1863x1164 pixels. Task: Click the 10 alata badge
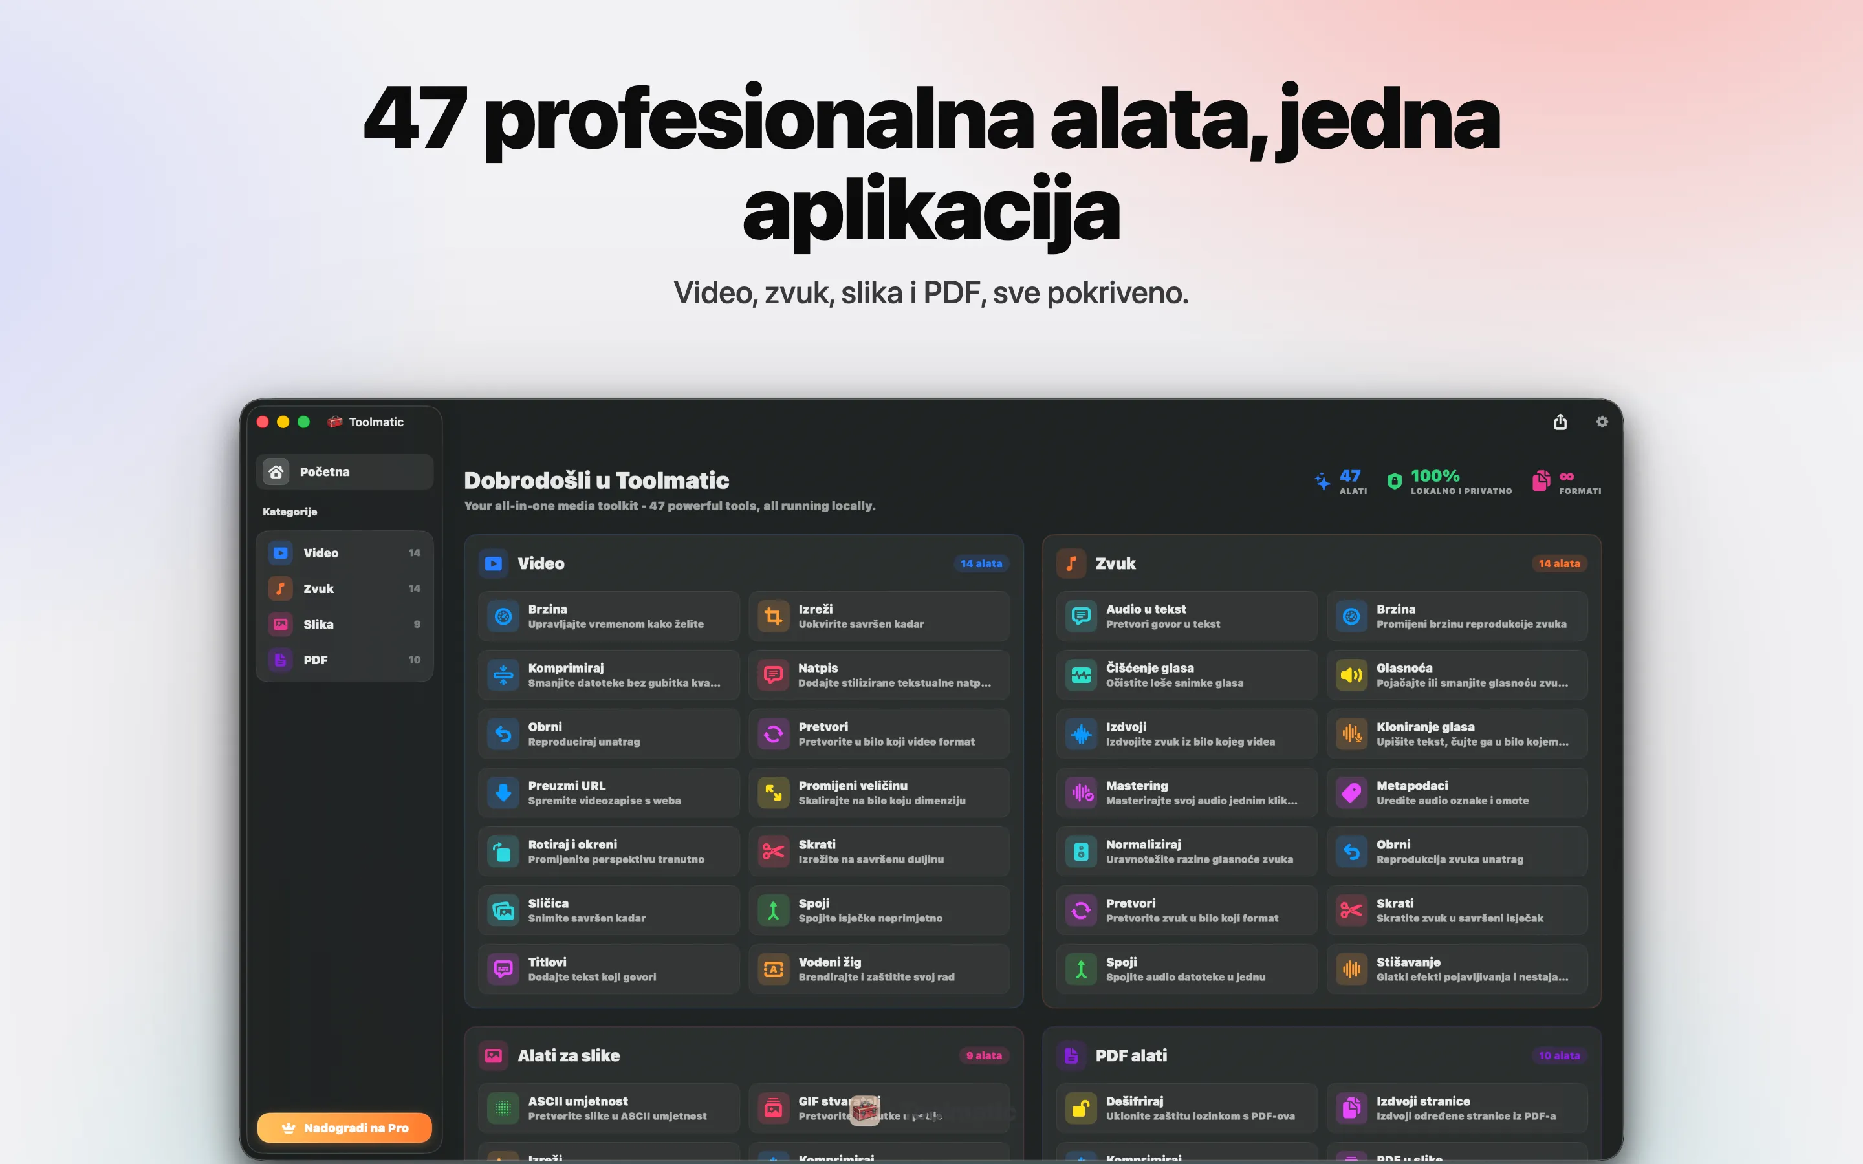(1559, 1055)
